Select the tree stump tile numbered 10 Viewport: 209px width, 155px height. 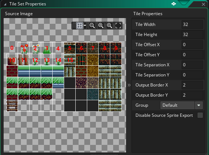click(x=12, y=59)
